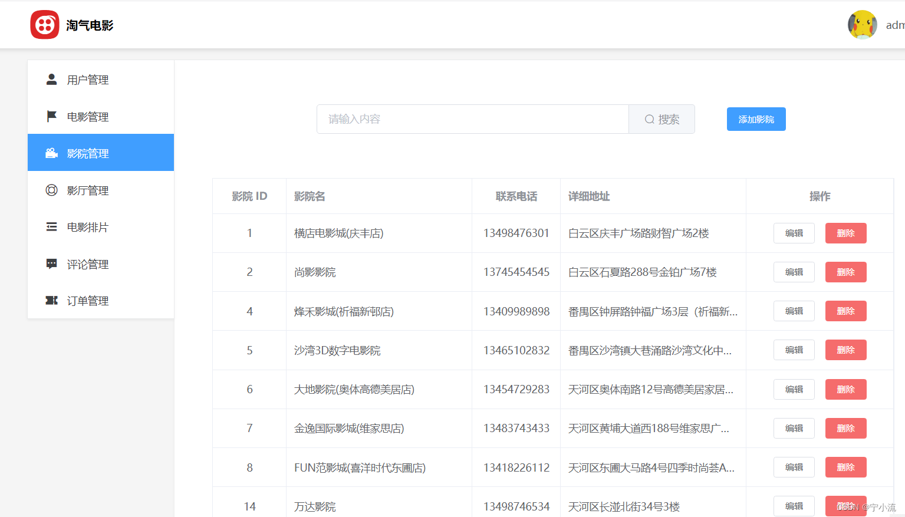
Task: Click the chat bubble icon beside 评论管理
Action: (52, 264)
